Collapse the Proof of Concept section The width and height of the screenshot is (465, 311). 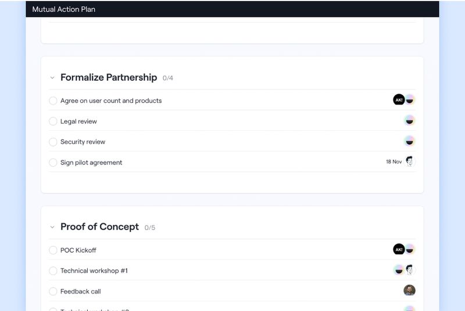pyautogui.click(x=52, y=227)
